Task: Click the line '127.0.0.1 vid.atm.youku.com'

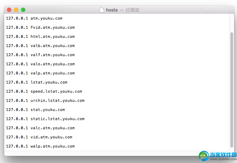Action: (x=39, y=137)
